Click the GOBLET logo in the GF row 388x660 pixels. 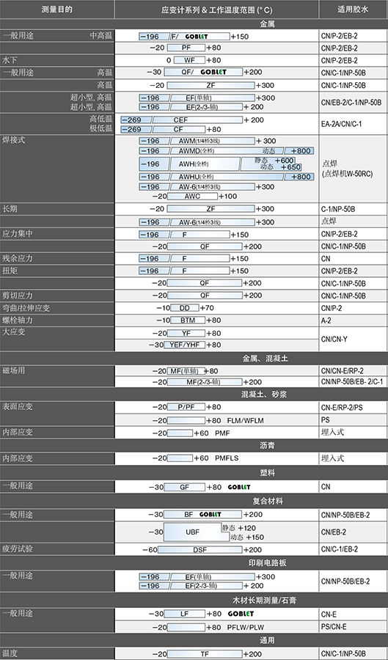[239, 487]
